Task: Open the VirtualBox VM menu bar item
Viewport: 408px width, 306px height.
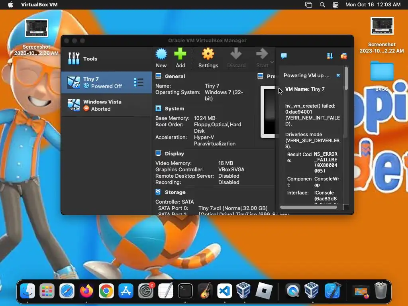Action: point(39,4)
